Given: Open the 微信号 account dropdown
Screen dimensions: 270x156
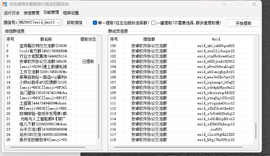Looking at the screenshot, I should [58, 23].
